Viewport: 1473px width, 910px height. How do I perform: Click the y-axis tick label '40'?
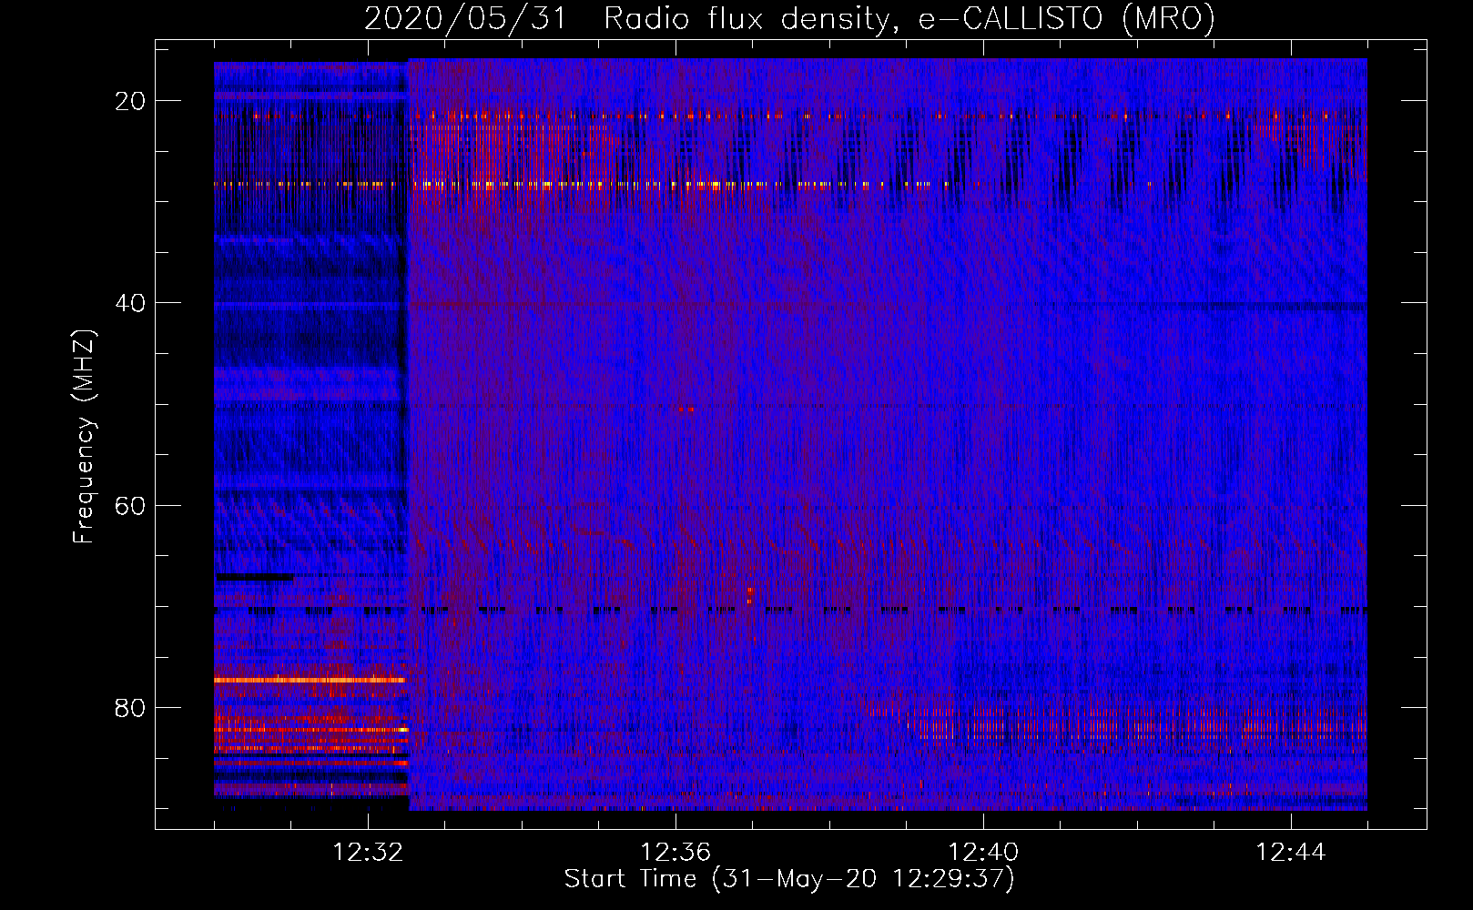[131, 303]
